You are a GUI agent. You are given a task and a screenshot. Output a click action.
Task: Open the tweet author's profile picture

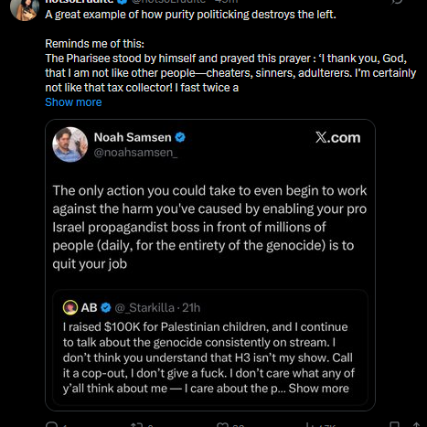[x=25, y=10]
